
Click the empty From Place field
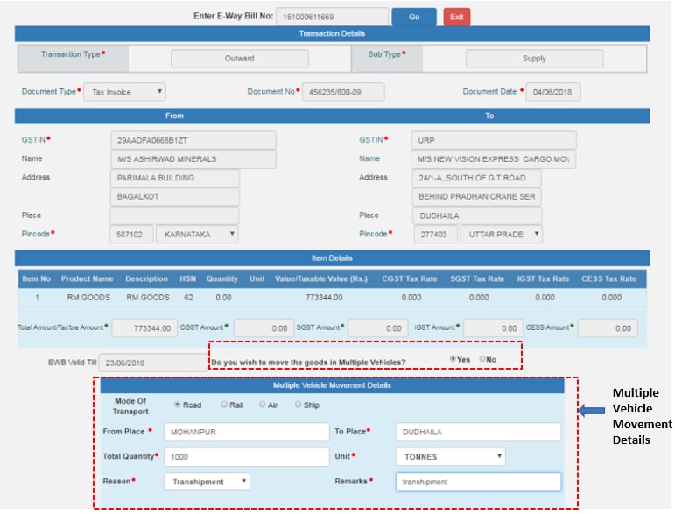tap(174, 215)
